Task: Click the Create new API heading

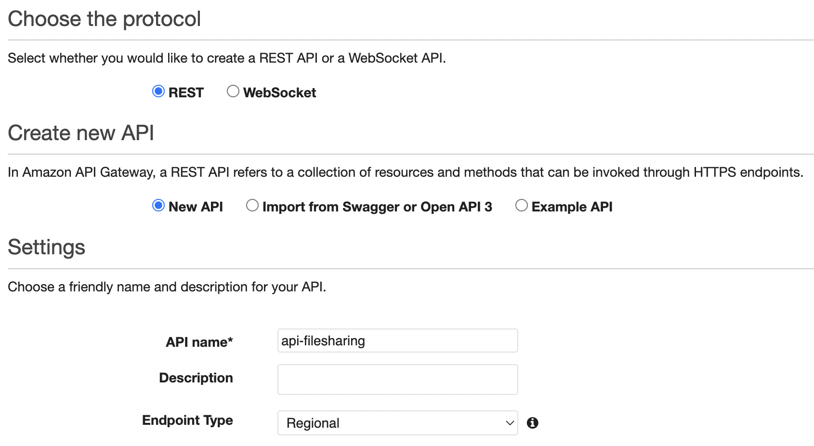Action: click(80, 133)
